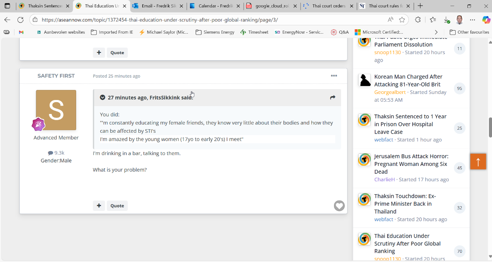Click the heart reaction icon on the post
The height and width of the screenshot is (262, 492).
tap(339, 206)
